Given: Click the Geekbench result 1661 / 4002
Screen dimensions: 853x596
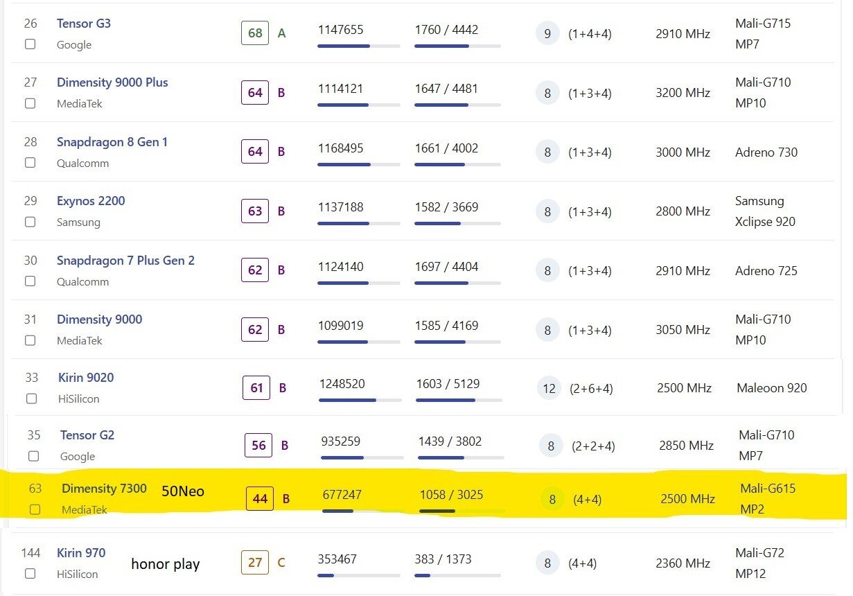Looking at the screenshot, I should pyautogui.click(x=447, y=148).
